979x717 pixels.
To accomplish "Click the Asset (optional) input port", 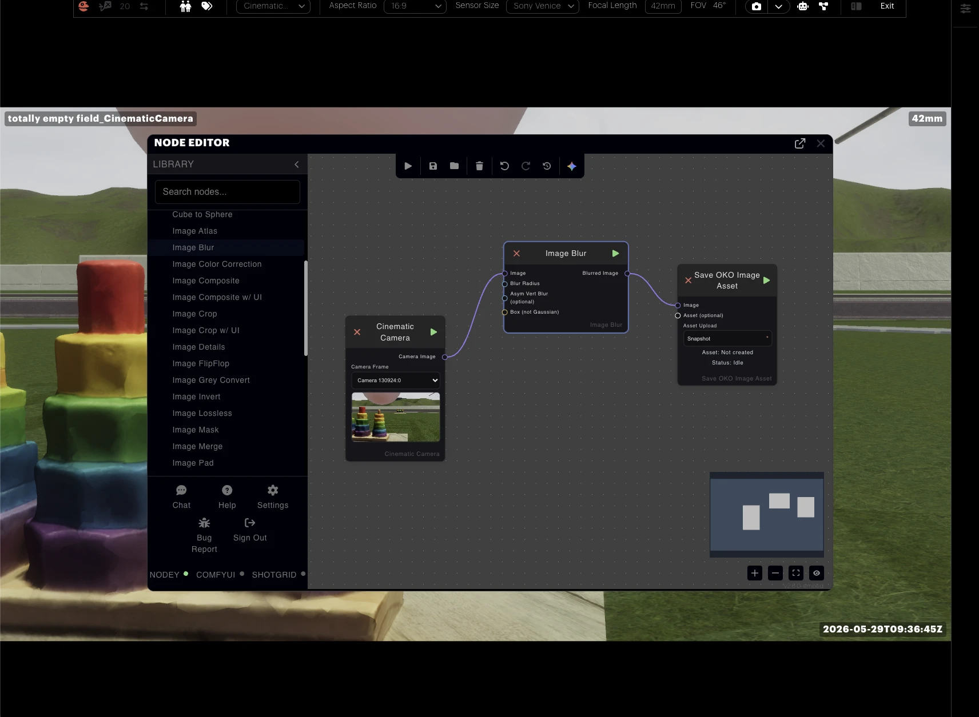I will click(678, 316).
